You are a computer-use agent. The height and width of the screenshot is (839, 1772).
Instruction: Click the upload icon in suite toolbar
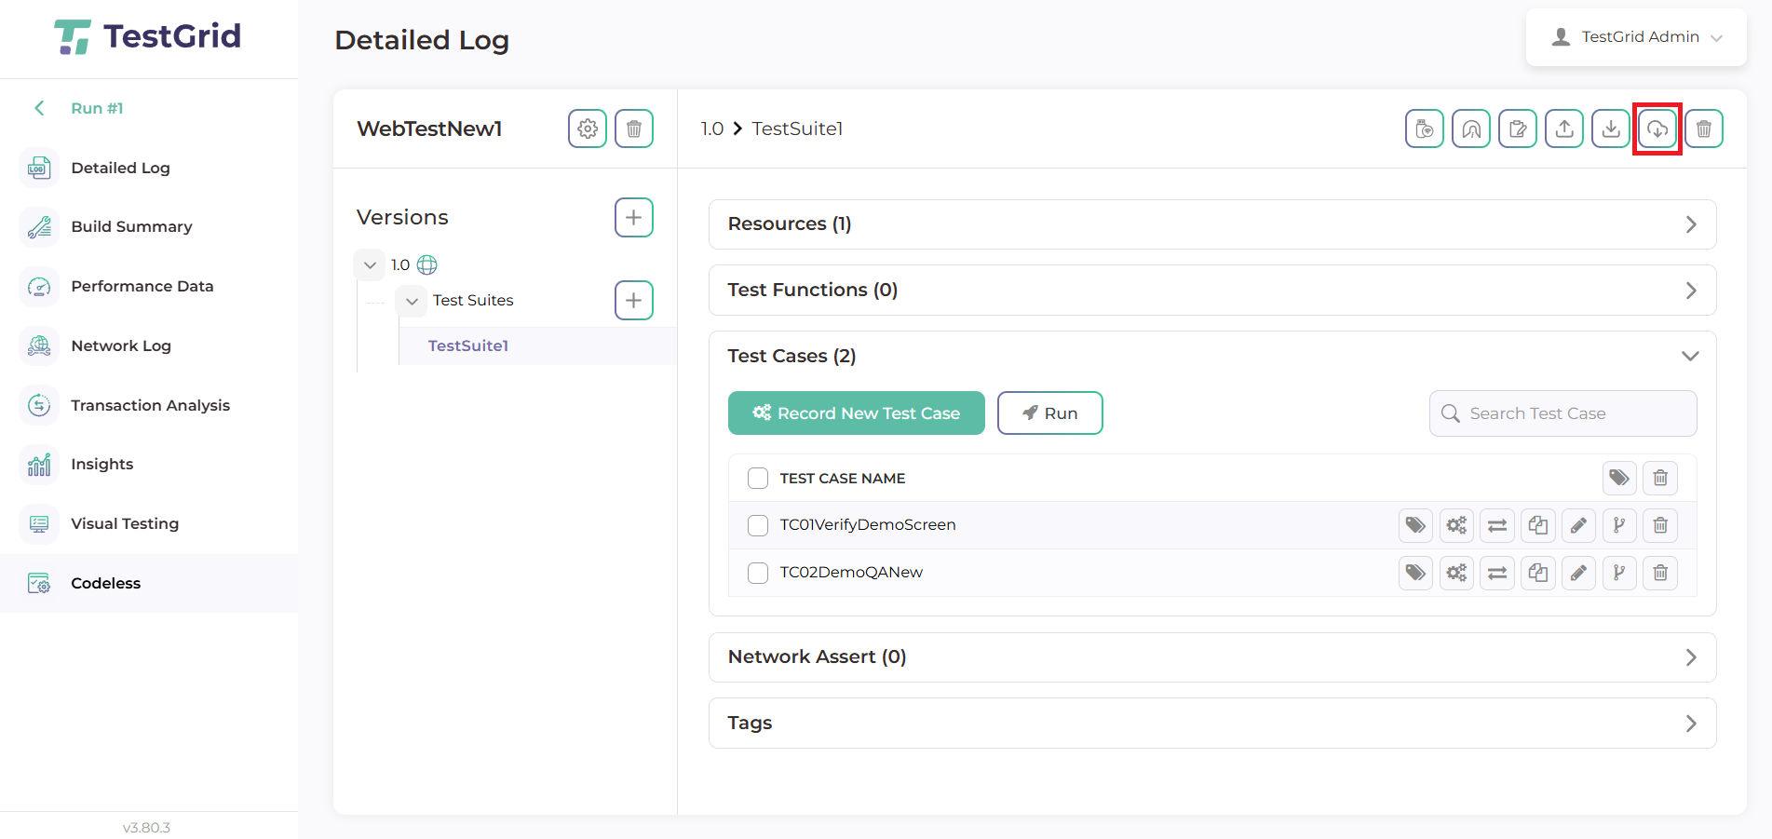[1564, 129]
